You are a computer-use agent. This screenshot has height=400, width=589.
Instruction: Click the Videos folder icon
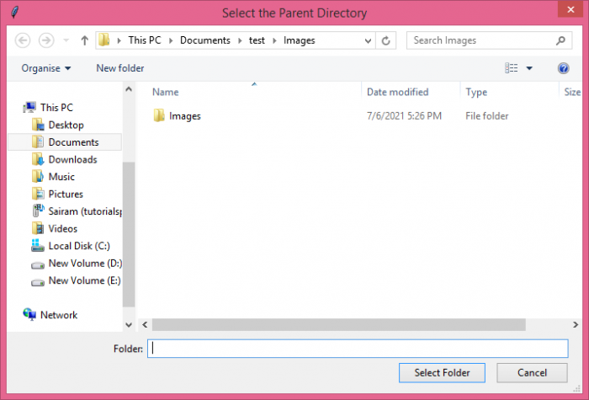pos(38,228)
